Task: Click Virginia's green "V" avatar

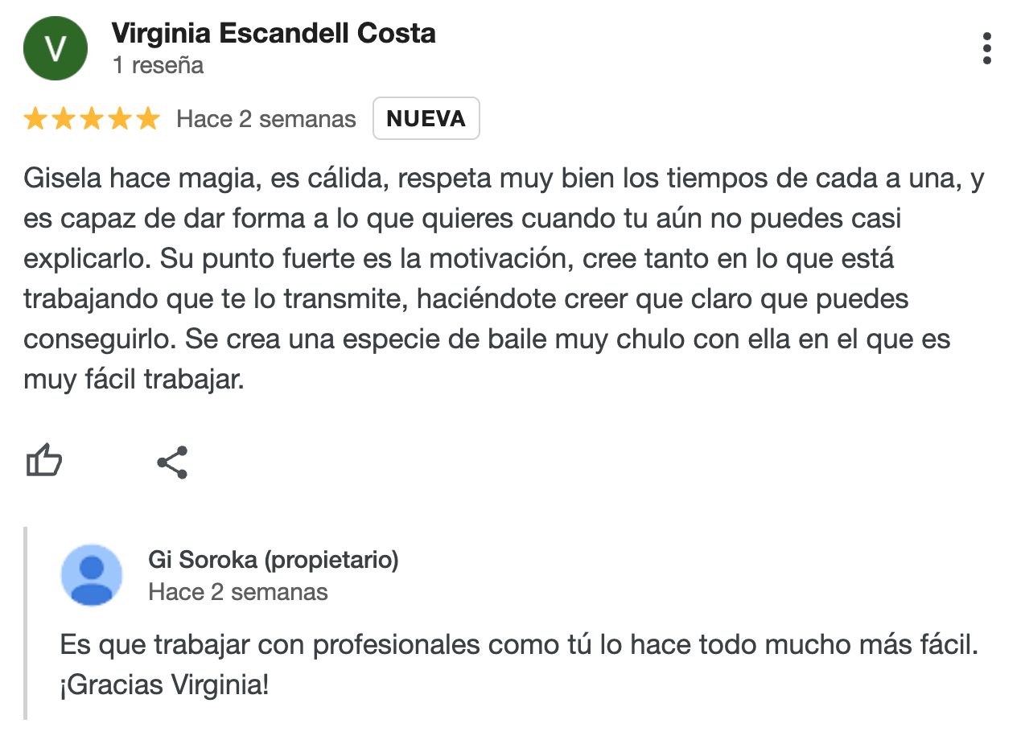Action: coord(55,48)
